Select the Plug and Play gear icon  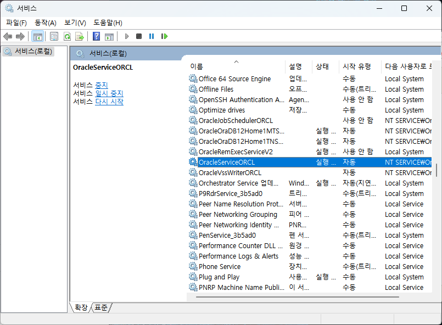click(193, 277)
